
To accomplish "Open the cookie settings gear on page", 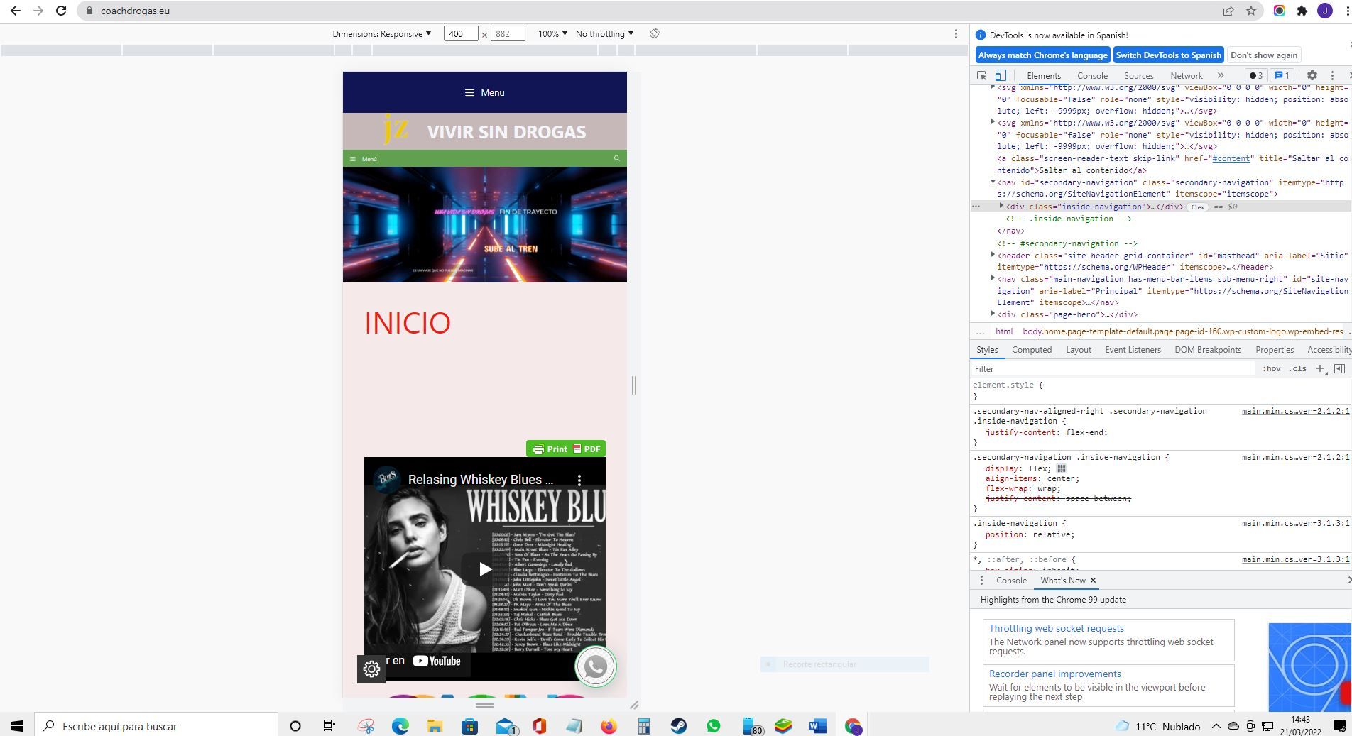I will [x=371, y=669].
